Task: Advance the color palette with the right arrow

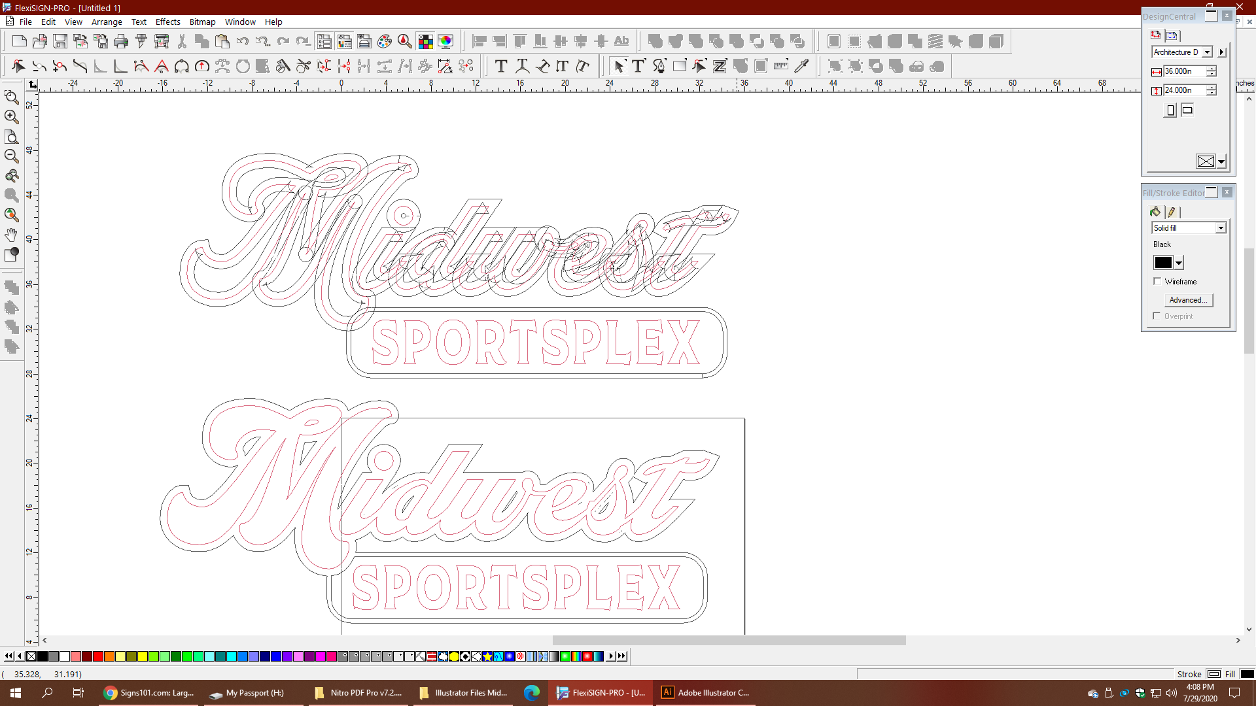Action: point(611,656)
